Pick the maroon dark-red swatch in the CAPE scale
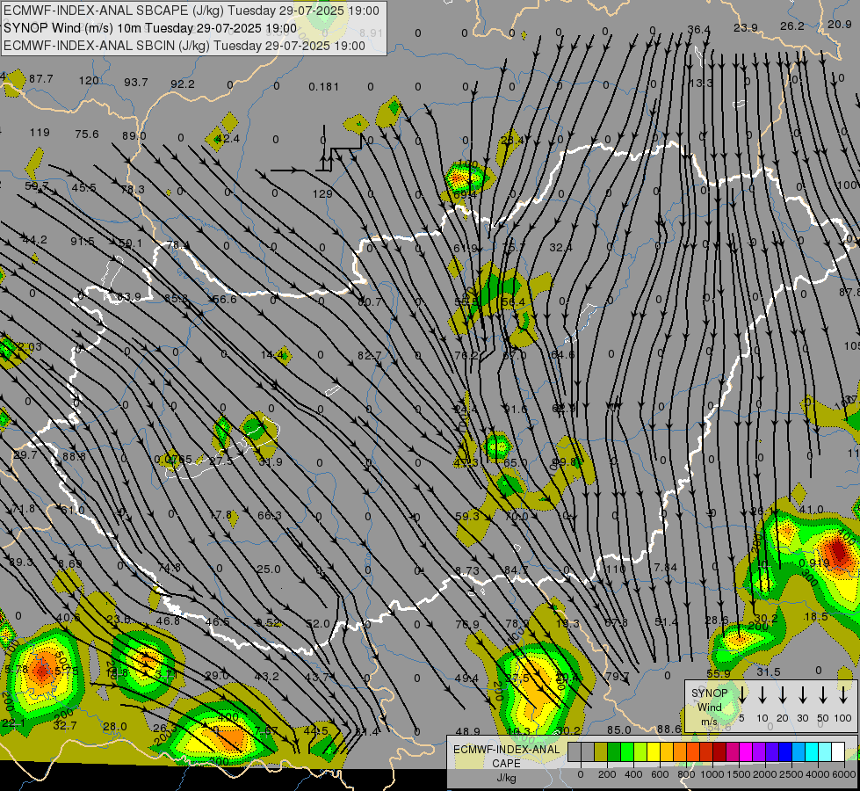The image size is (860, 791). 719,751
